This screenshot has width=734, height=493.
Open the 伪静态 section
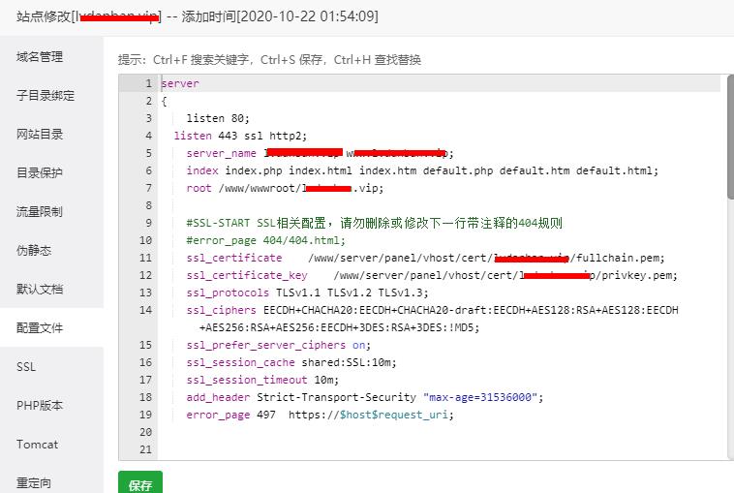click(34, 251)
